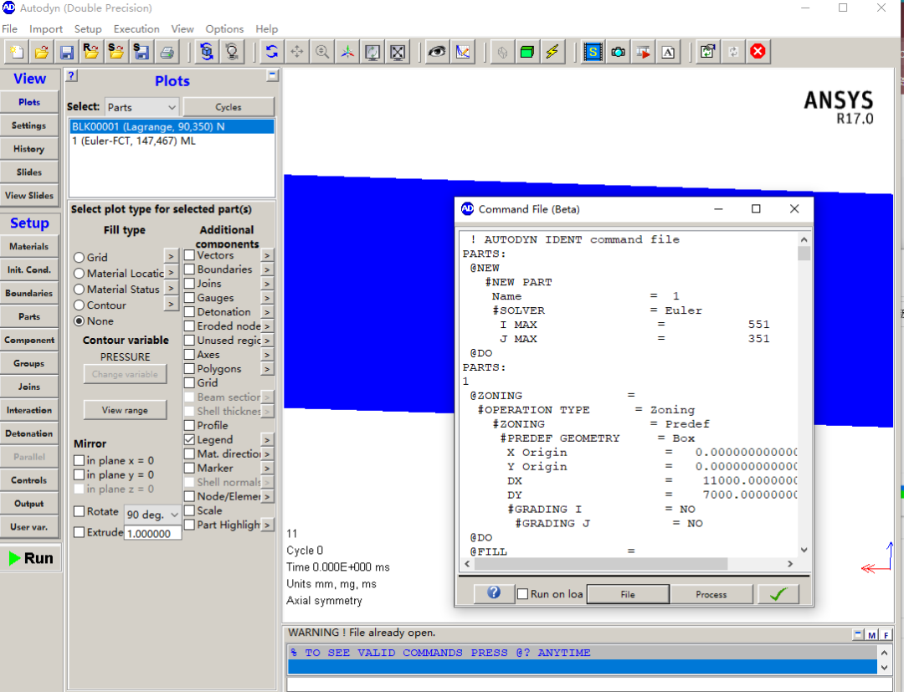Enable the Rotate checkbox

coord(80,511)
